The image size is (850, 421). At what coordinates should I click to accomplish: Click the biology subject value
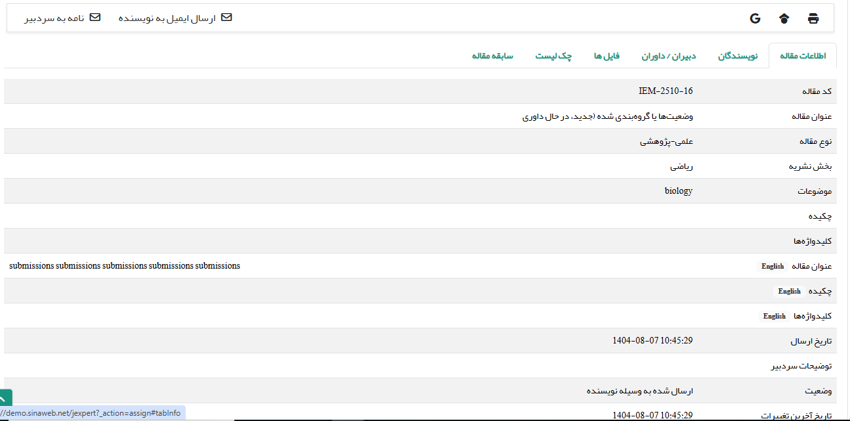tap(678, 191)
